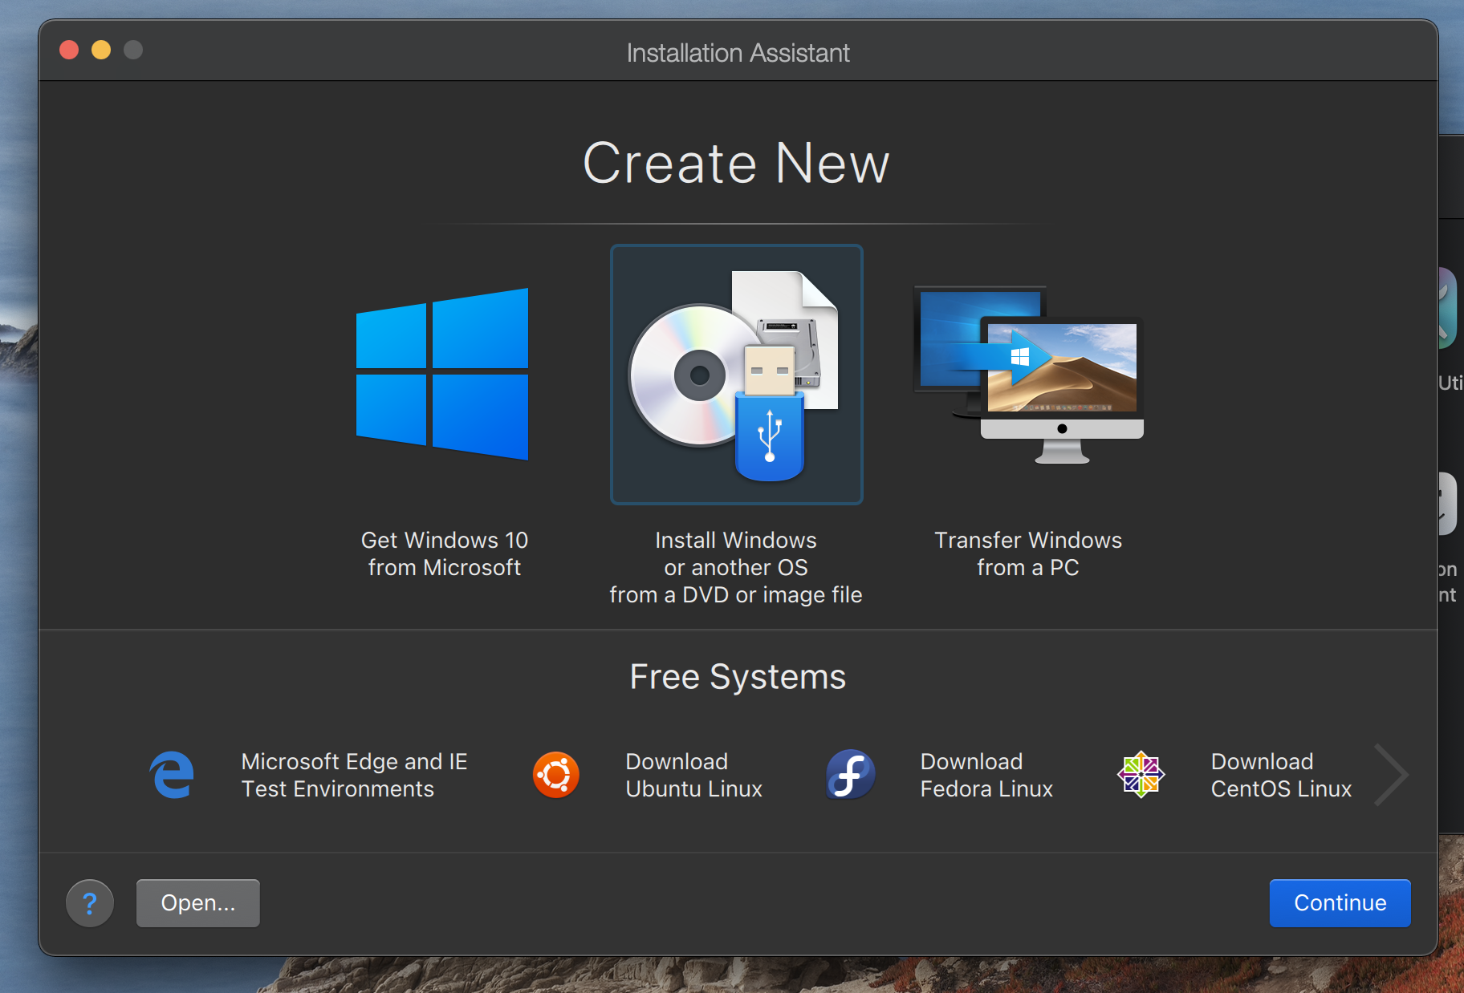Screen dimensions: 1464x993
Task: Select the DVD and USB install icon
Action: click(736, 375)
